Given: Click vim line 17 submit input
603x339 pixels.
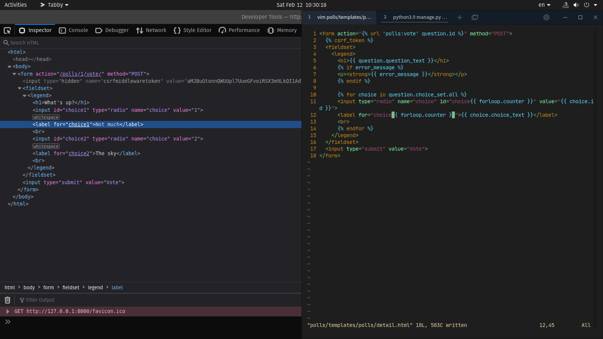Looking at the screenshot, I should coord(376,149).
